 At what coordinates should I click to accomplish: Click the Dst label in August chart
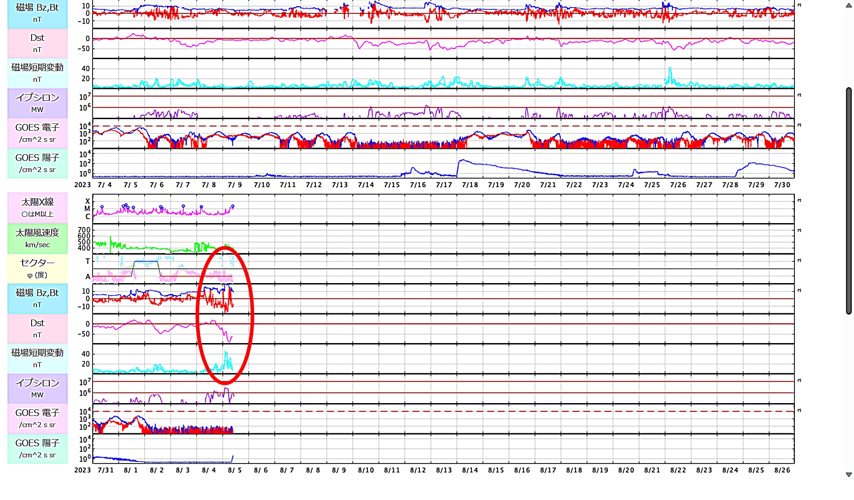[37, 328]
